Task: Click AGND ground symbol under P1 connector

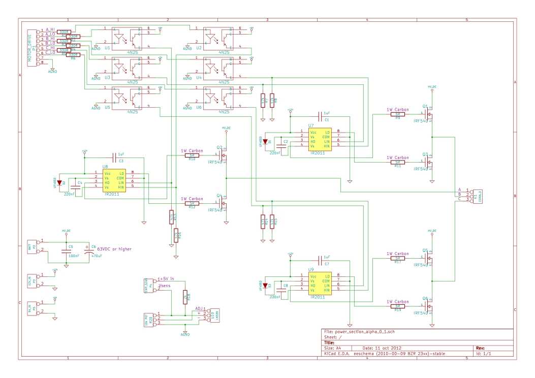Action: (x=52, y=70)
